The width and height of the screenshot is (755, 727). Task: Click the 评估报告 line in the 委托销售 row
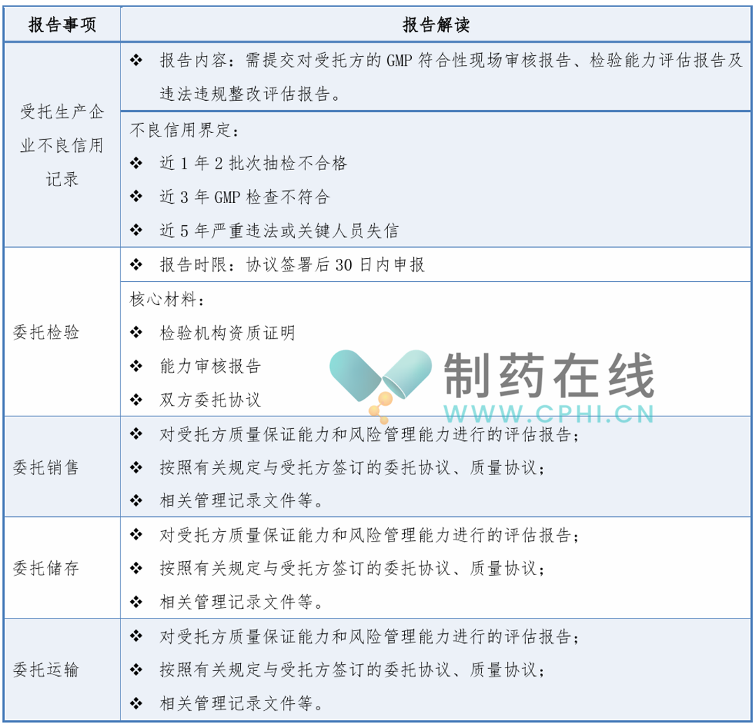369,434
